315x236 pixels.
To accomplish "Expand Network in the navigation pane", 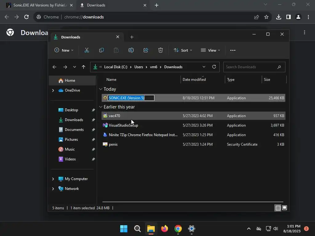I will tap(53, 189).
